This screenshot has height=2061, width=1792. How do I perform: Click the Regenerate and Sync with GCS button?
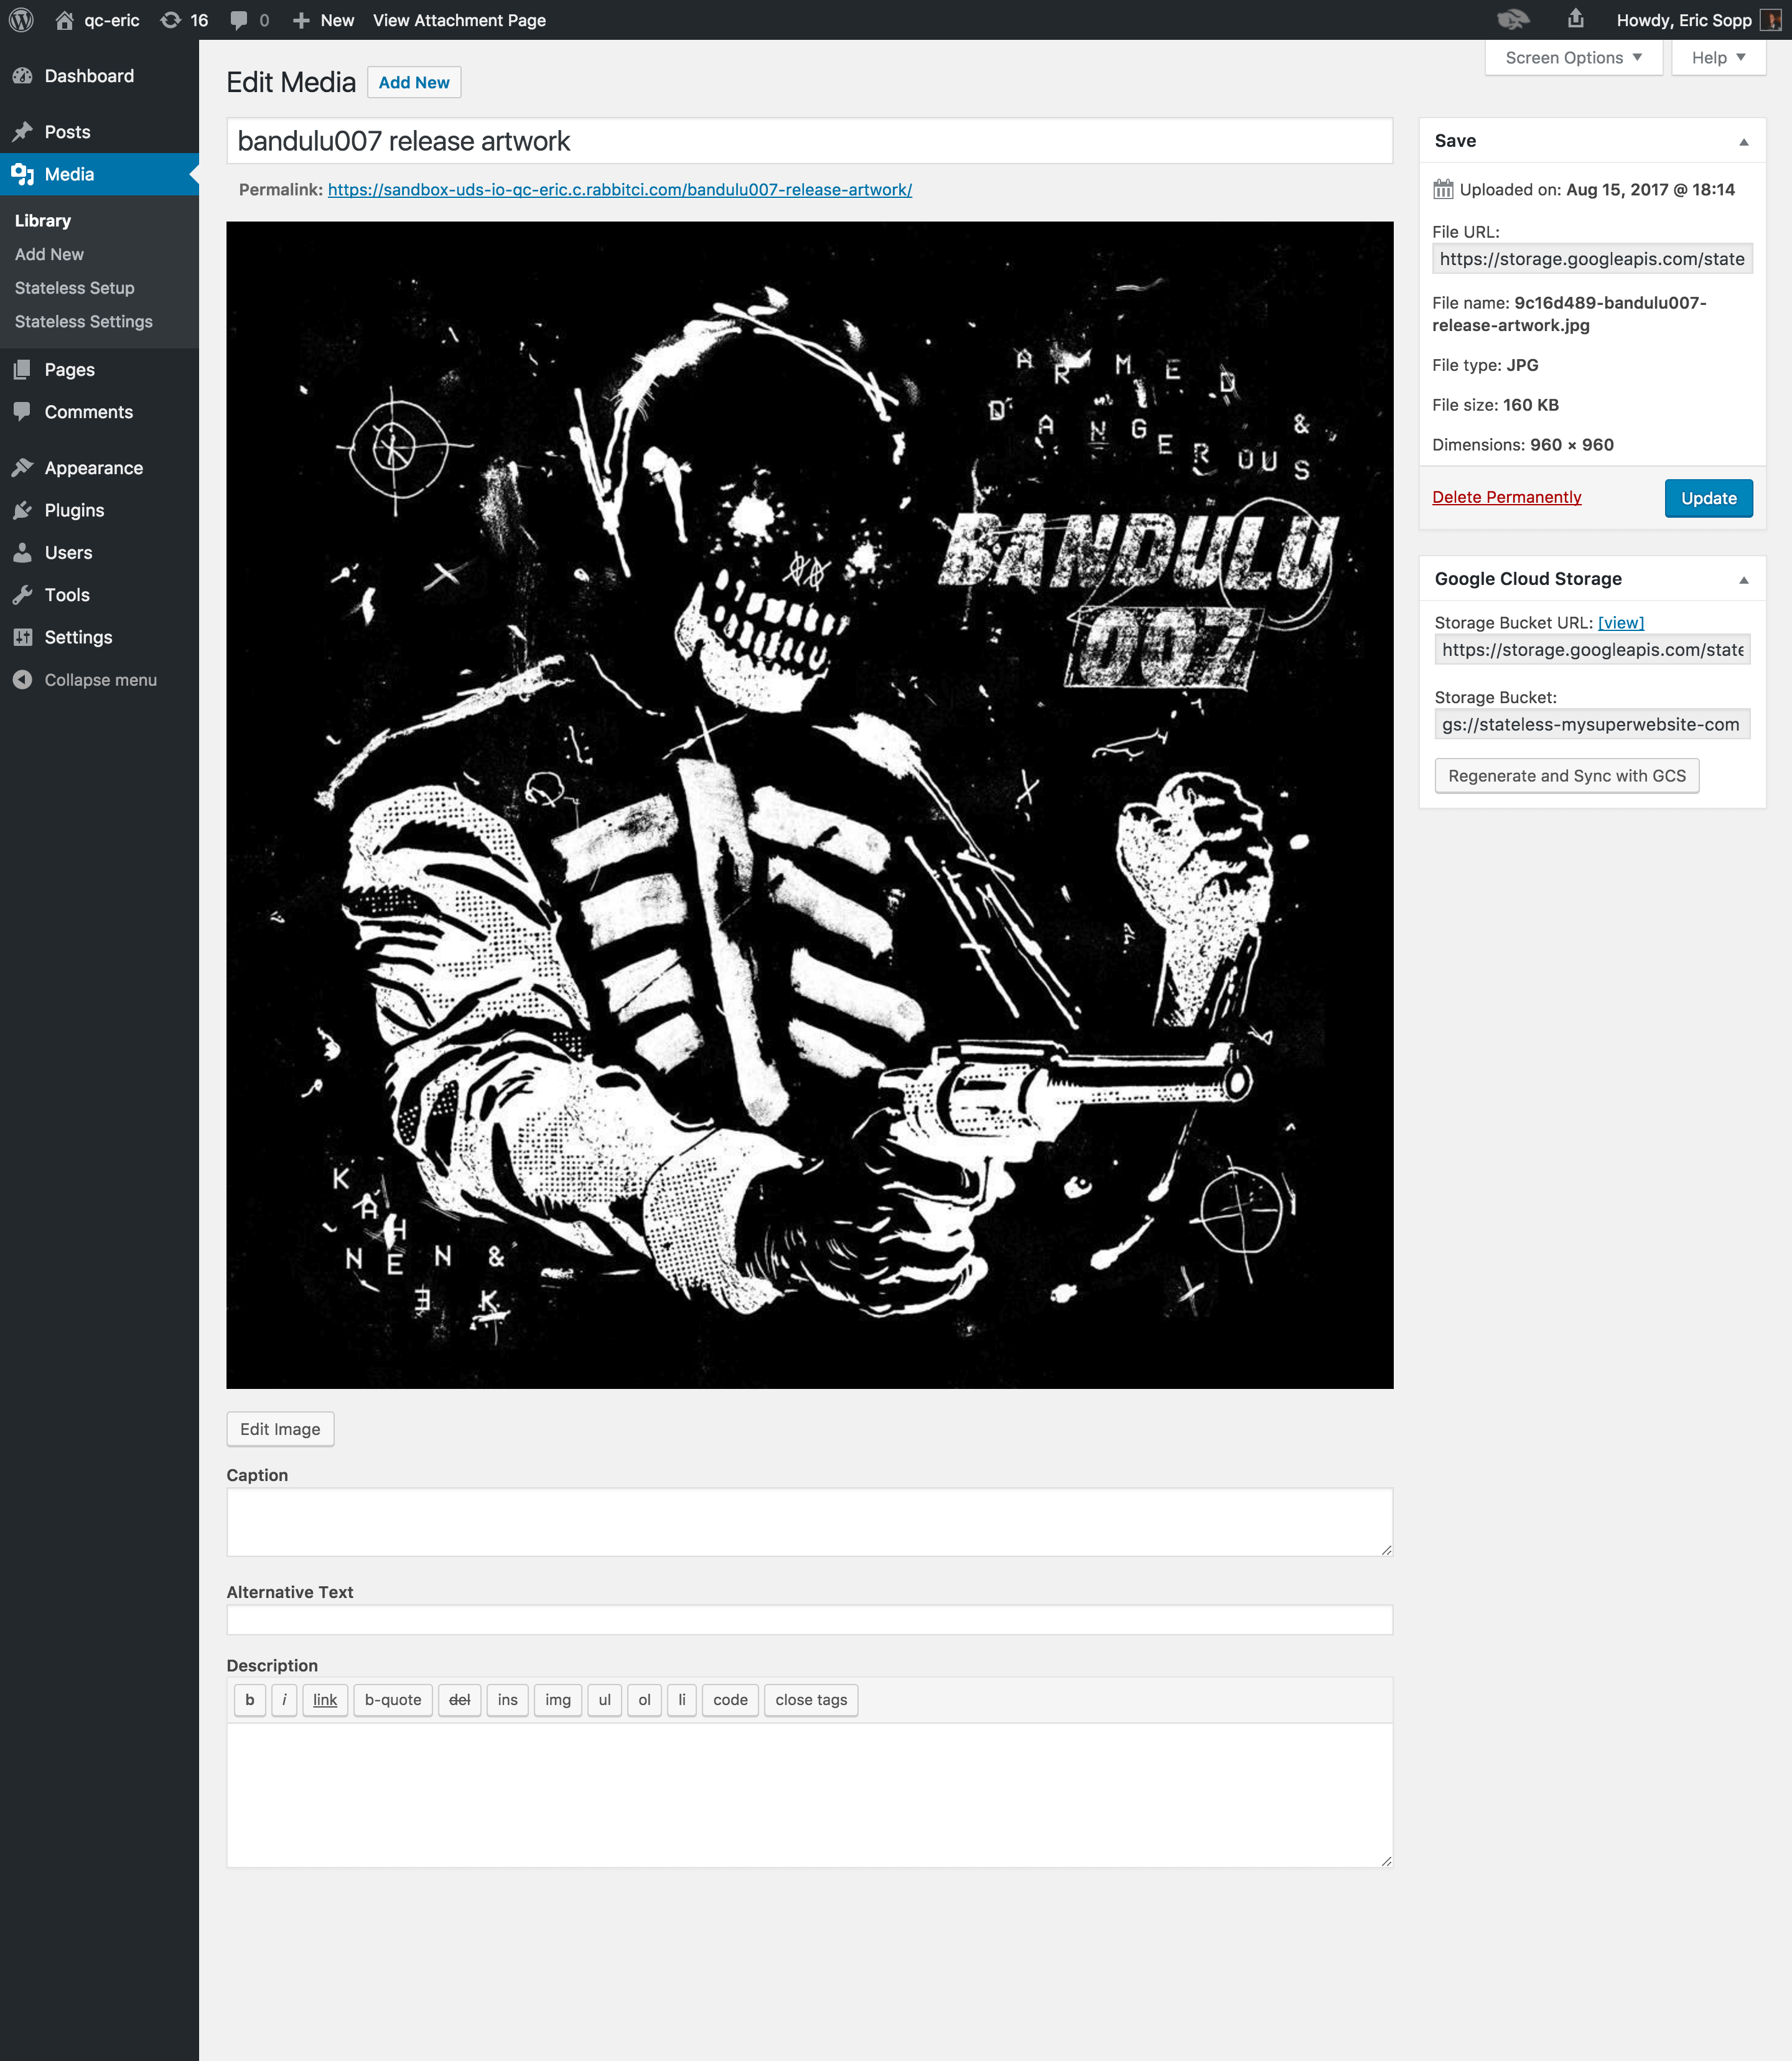point(1566,775)
